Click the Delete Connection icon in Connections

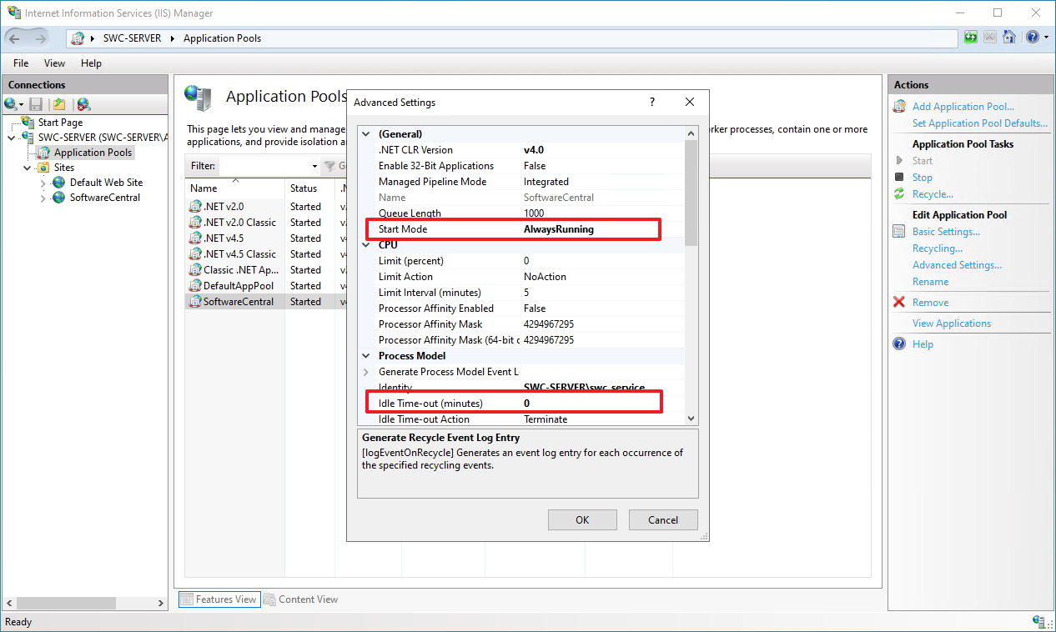tap(83, 104)
